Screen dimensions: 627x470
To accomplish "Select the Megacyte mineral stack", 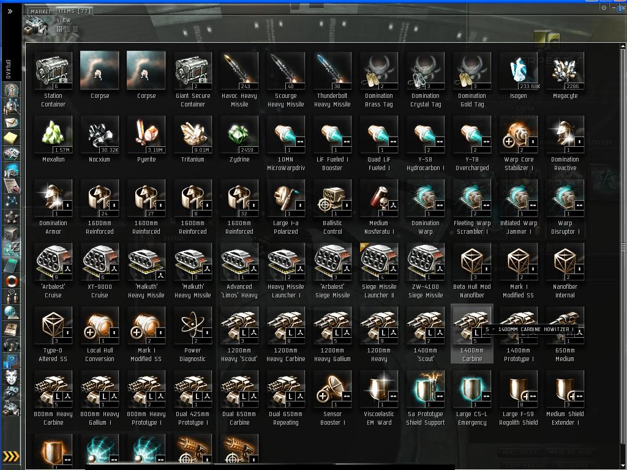I will point(565,75).
